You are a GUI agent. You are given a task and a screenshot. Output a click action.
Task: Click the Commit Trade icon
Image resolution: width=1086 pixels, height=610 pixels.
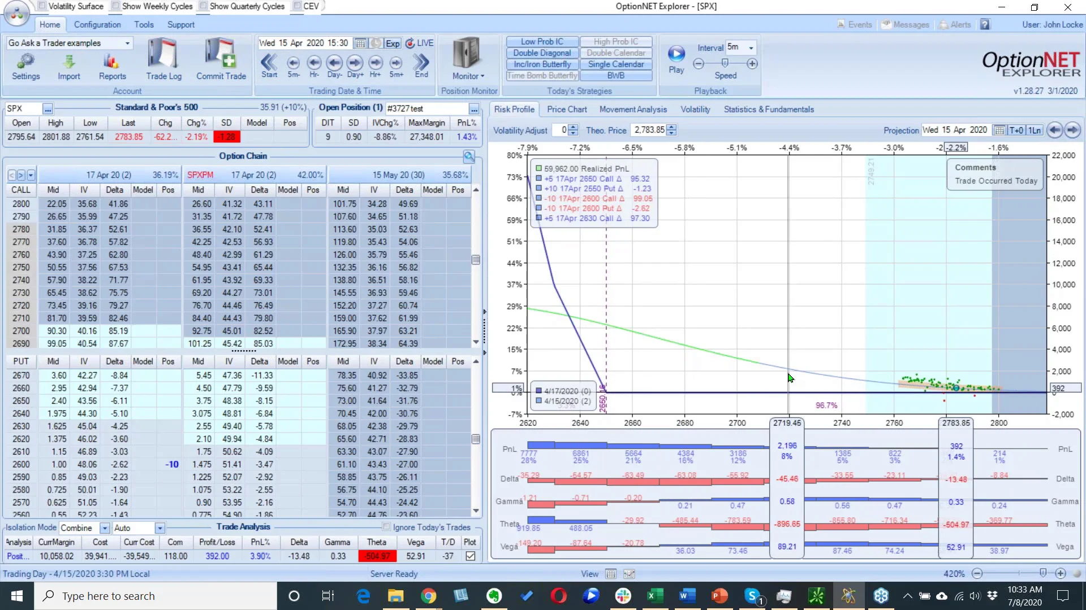coord(221,59)
